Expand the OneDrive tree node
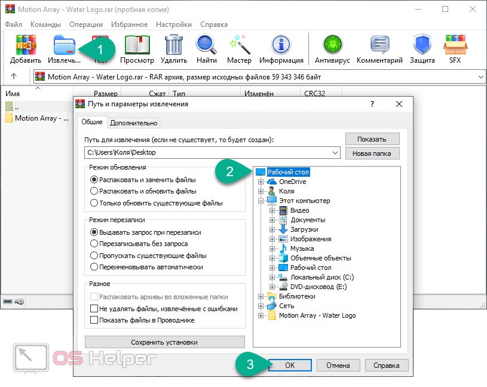Viewport: 487px width, 387px height. point(261,182)
